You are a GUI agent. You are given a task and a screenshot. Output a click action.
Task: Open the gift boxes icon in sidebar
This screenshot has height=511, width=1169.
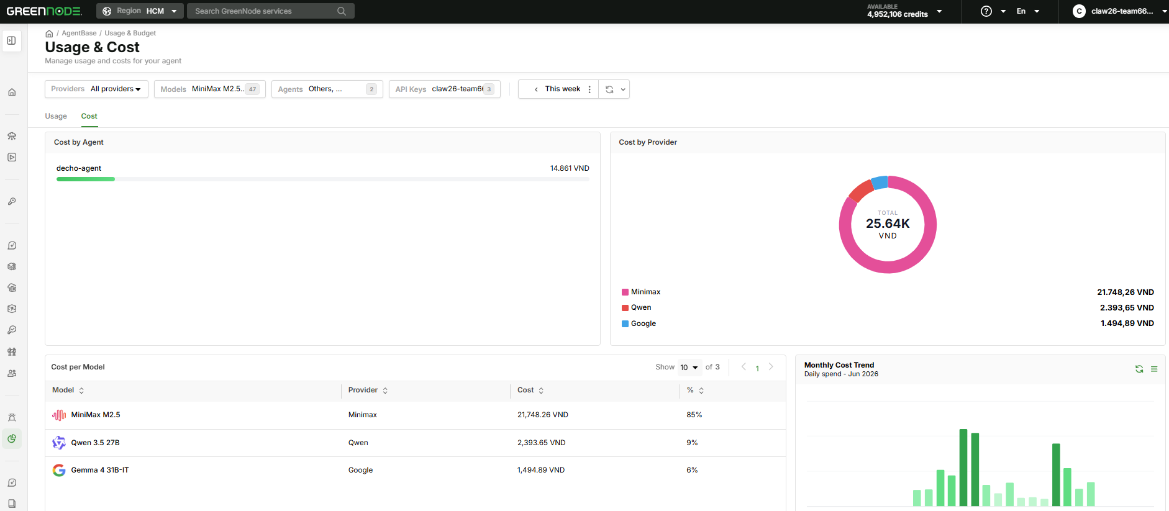point(12,351)
